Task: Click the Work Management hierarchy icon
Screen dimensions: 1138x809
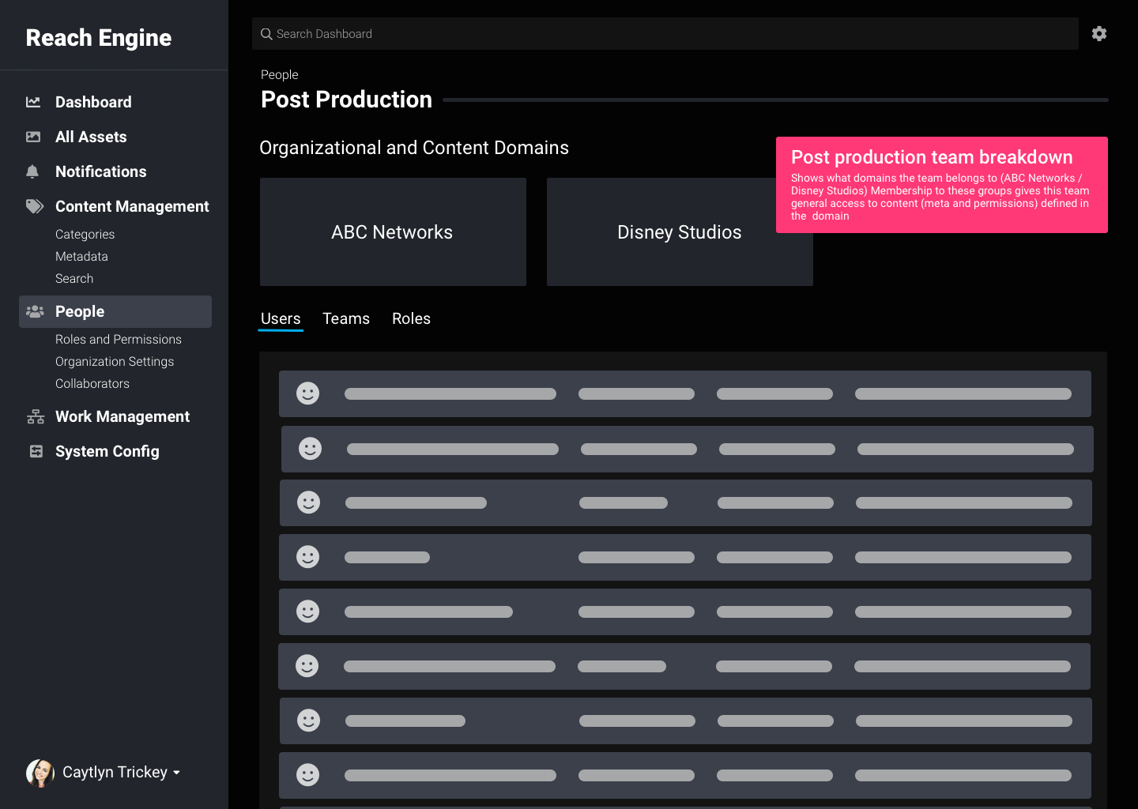Action: (36, 416)
